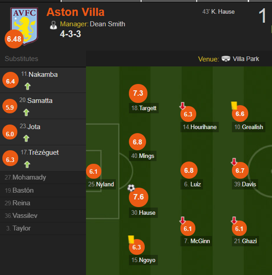272x275 pixels.
Task: Click the 43' K. Hause goal entry
Action: click(218, 12)
